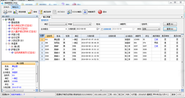Open the 病区 dropdown
This screenshot has height=98, width=185.
58,24
